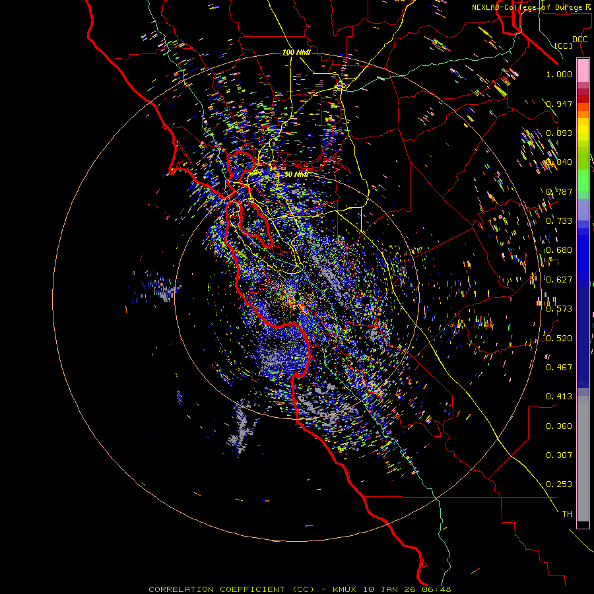Select the 0.413 legend value
Image resolution: width=594 pixels, height=594 pixels.
[x=559, y=397]
